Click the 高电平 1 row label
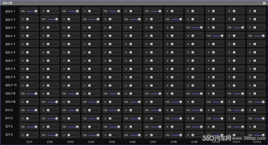This screenshot has height=145, width=268. tap(10, 11)
